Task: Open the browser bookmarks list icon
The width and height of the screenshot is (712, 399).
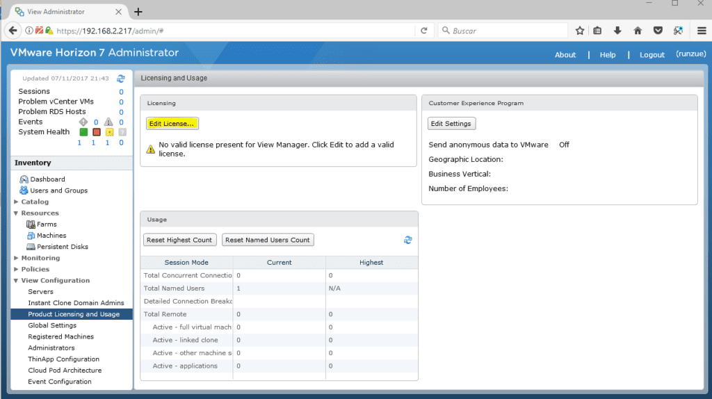Action: [597, 31]
